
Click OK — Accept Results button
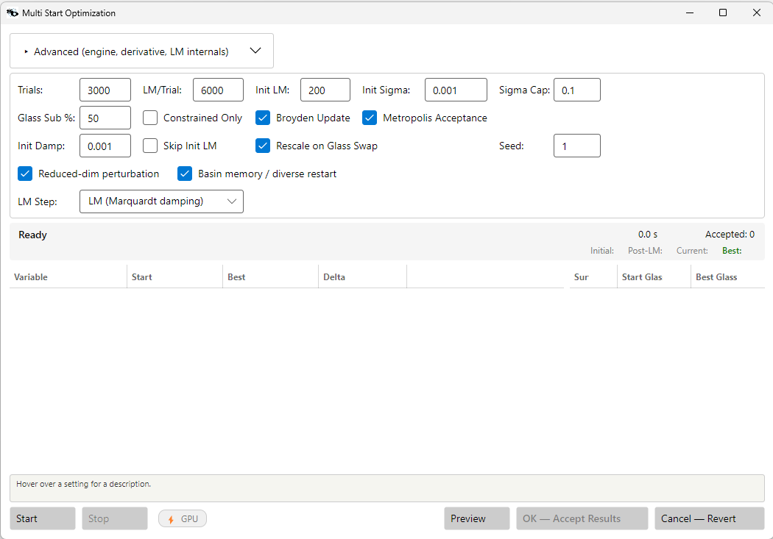tap(582, 518)
